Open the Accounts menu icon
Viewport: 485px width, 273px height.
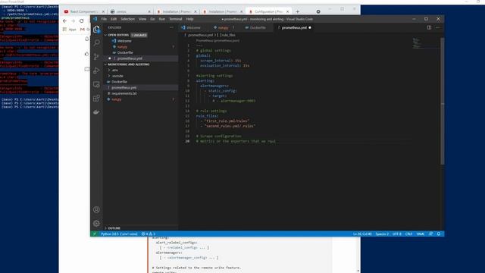pos(96,210)
